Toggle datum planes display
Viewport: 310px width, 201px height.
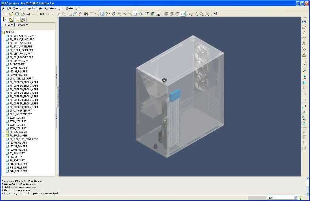click(190, 14)
